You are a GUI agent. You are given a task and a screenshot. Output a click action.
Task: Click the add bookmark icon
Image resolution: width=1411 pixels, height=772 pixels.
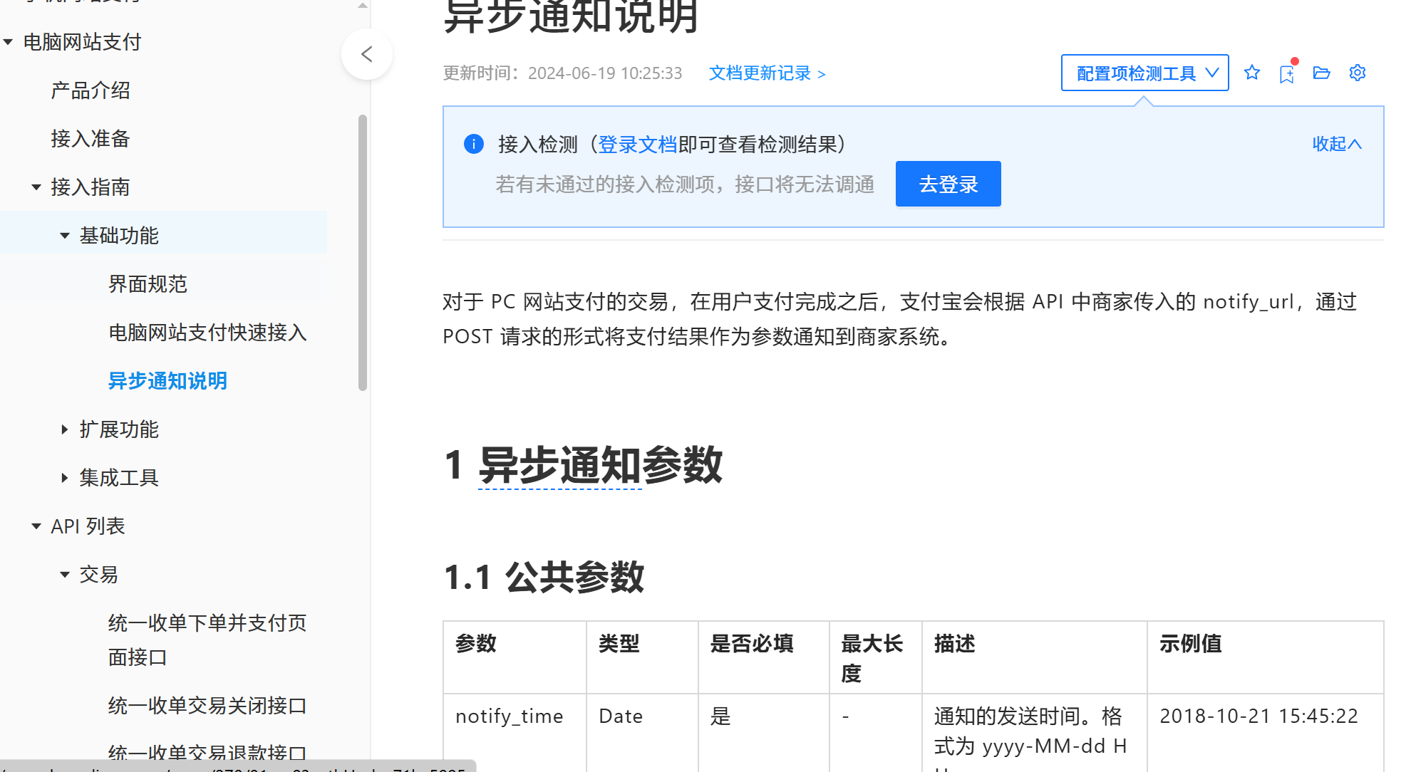[1286, 74]
